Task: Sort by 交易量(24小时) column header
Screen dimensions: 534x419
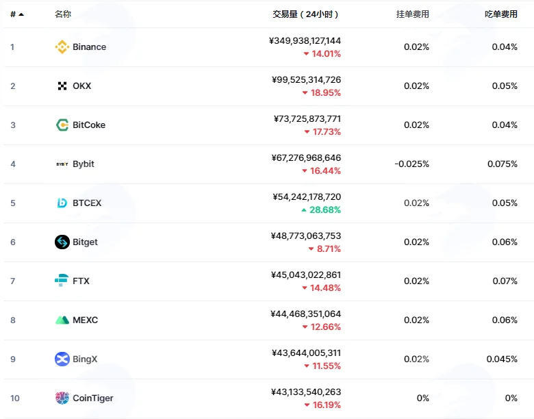Action: (x=305, y=14)
